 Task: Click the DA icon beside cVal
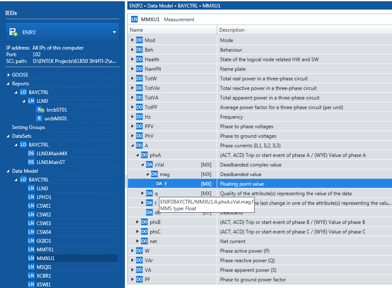[x=149, y=165]
